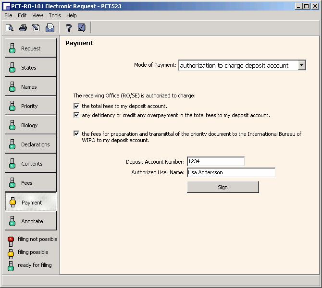Click the application icon in title bar
This screenshot has height=288, width=322.
click(7, 6)
